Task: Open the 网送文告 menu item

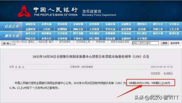Action: pyautogui.click(x=30, y=38)
